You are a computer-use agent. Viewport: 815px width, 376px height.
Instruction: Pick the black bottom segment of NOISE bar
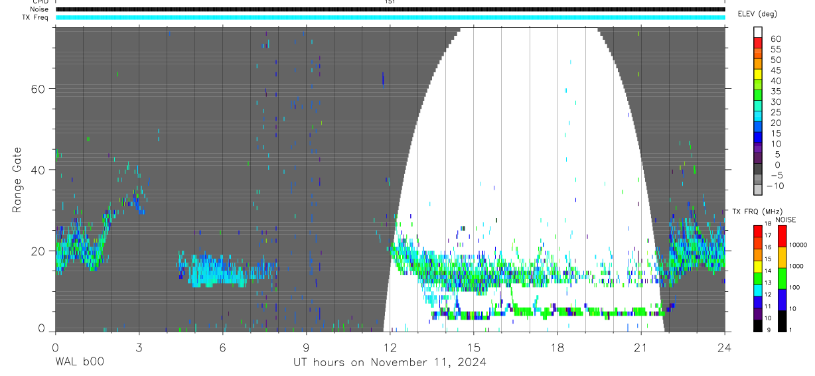[782, 321]
